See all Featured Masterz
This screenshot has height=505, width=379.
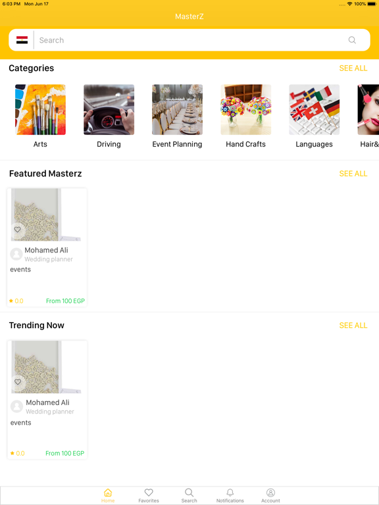pos(353,174)
